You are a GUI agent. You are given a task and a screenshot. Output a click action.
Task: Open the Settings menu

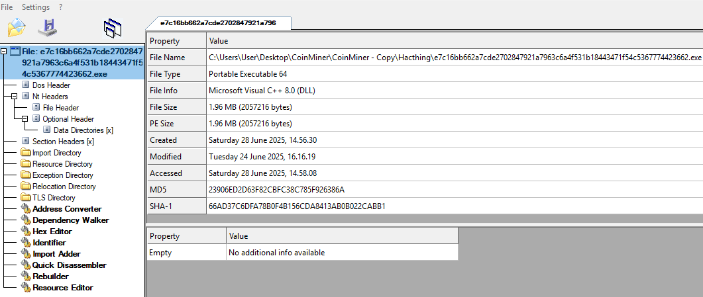36,7
